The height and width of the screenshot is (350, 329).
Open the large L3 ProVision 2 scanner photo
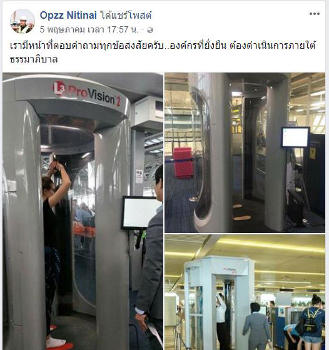(x=83, y=211)
